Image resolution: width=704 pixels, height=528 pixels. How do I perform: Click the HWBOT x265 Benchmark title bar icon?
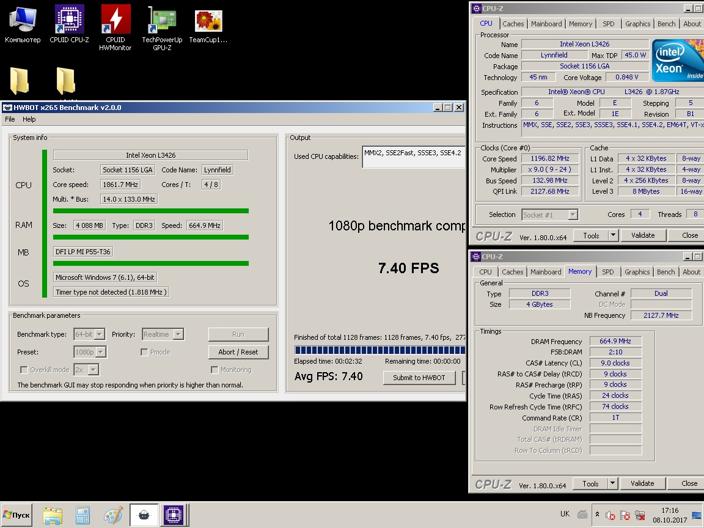pos(7,108)
